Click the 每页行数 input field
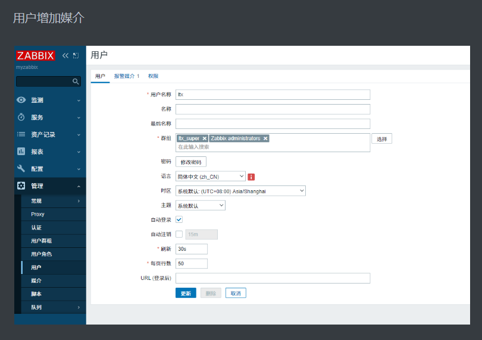Viewport: 482px width, 340px height. point(192,263)
